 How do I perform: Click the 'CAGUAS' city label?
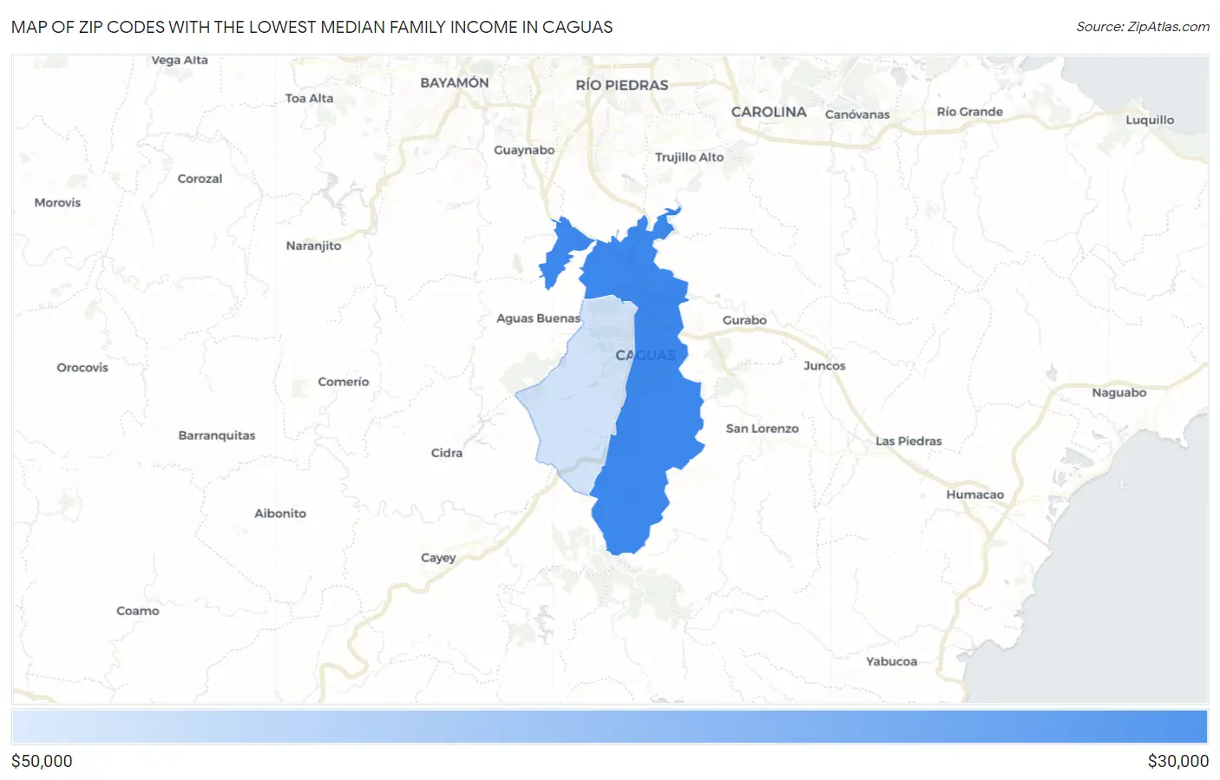646,356
